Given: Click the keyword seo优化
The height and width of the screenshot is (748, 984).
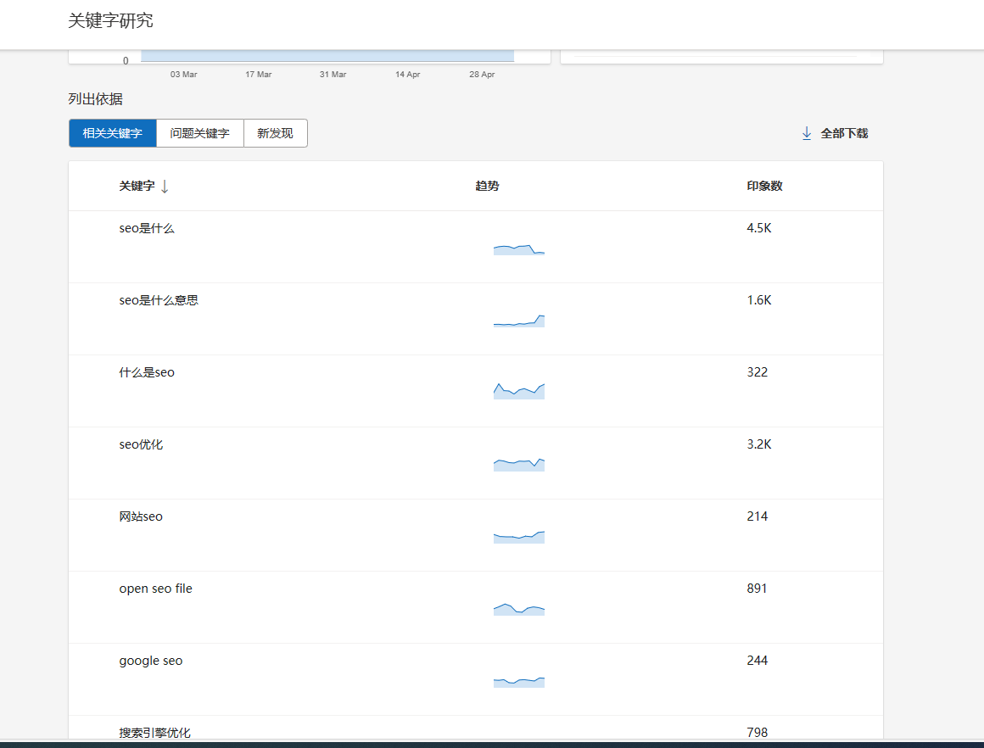Looking at the screenshot, I should (x=141, y=444).
